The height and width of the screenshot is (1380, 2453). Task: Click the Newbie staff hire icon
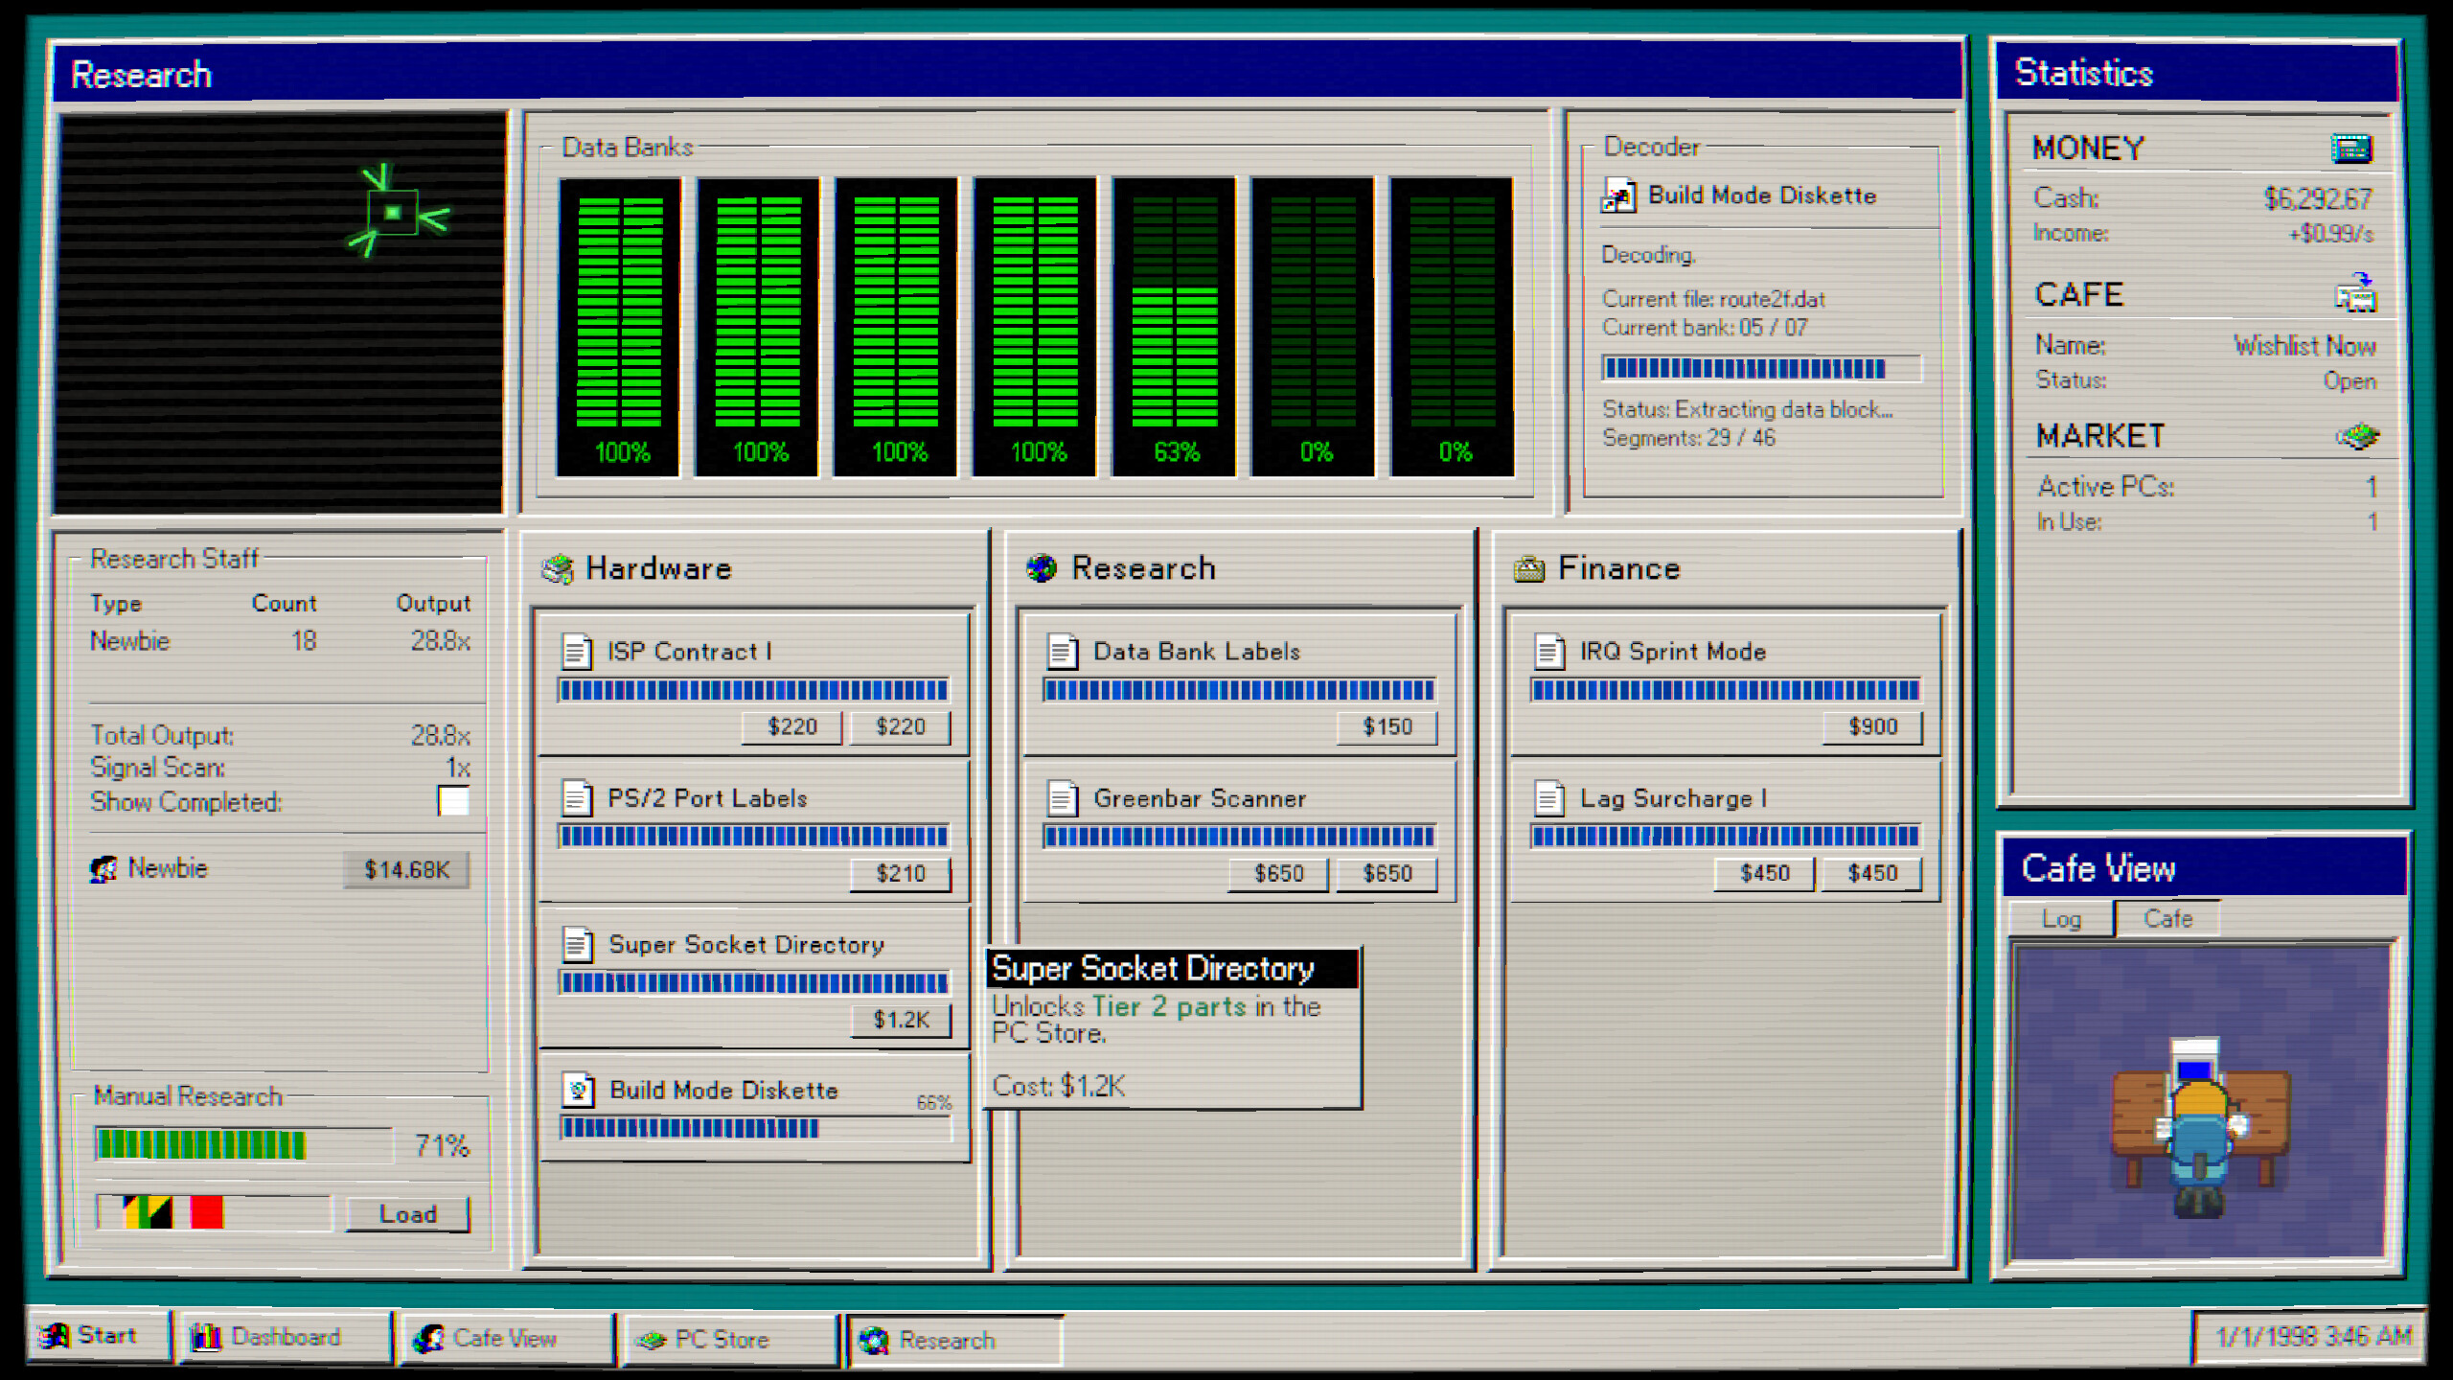pyautogui.click(x=103, y=869)
